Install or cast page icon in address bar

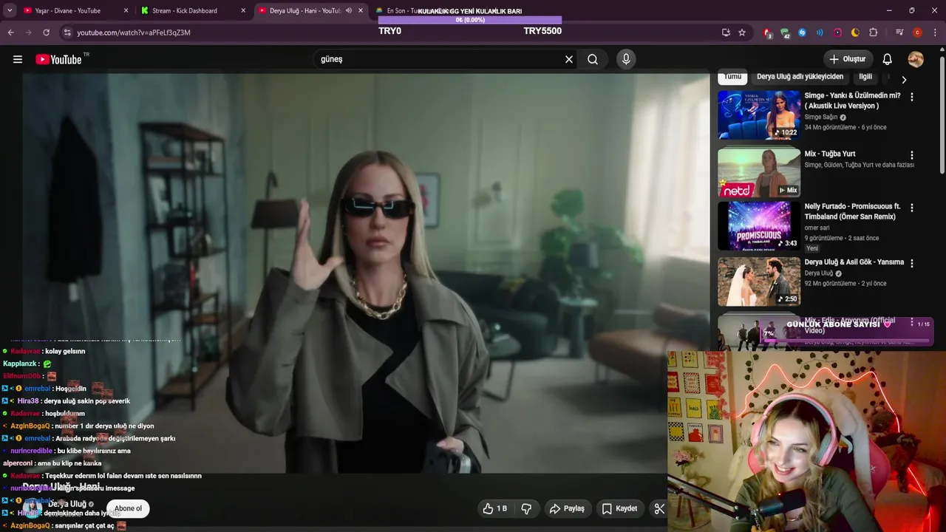tap(726, 33)
